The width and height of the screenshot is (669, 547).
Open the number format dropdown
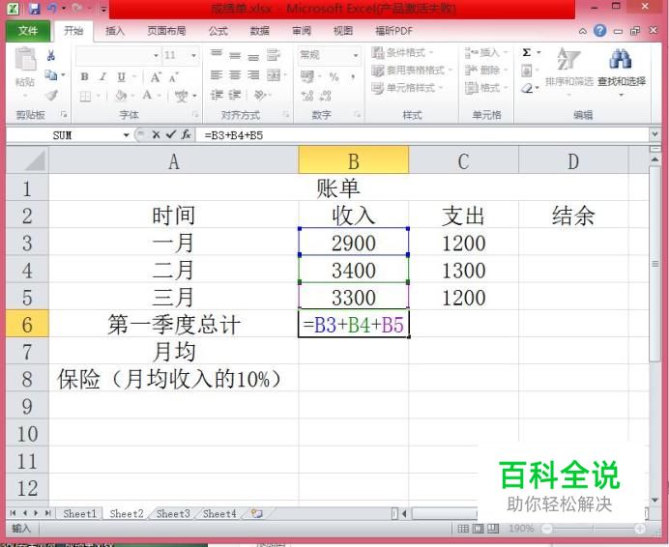pos(356,55)
